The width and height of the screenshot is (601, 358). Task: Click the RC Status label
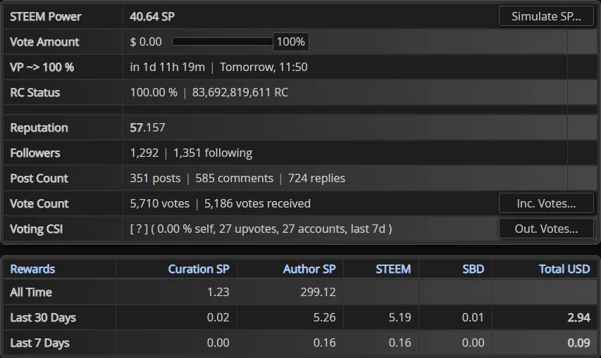pos(35,92)
